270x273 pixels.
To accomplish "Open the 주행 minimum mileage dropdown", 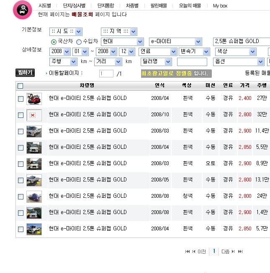I will [63, 62].
